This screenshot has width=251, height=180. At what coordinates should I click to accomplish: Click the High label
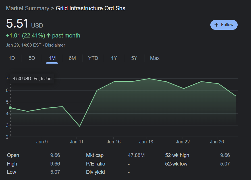click(x=12, y=164)
